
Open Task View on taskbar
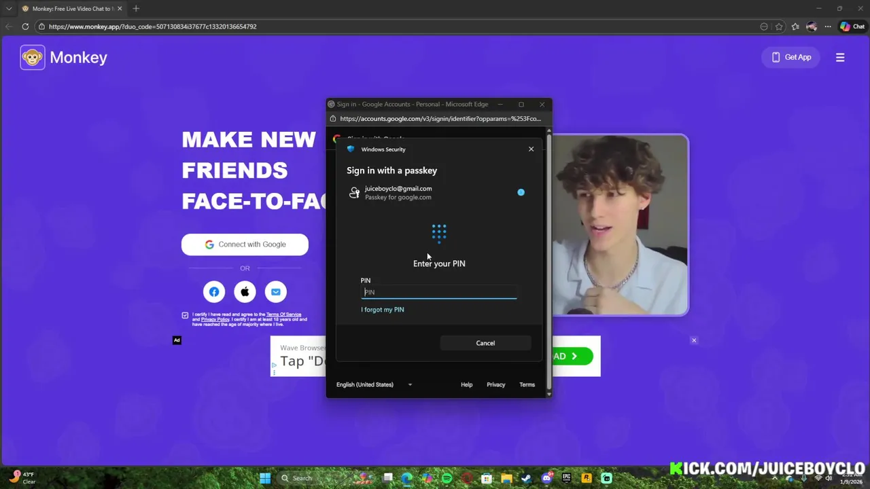pyautogui.click(x=387, y=478)
